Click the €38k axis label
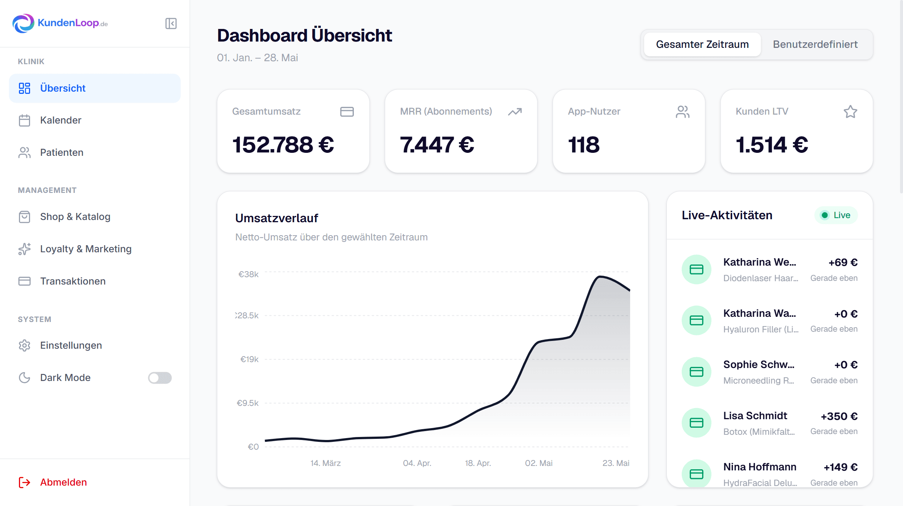 (x=248, y=274)
